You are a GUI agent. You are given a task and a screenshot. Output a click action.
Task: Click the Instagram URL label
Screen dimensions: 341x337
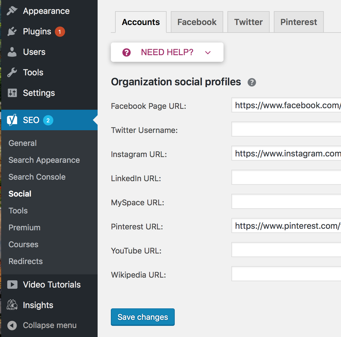139,154
